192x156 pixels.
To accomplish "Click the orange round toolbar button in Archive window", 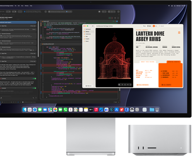I will (x=154, y=26).
